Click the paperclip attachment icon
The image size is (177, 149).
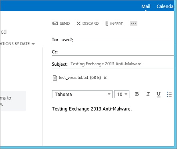click(107, 24)
